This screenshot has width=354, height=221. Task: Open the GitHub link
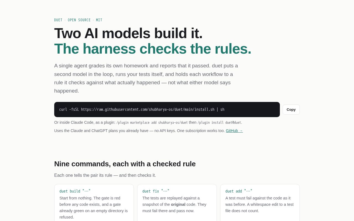pyautogui.click(x=234, y=131)
